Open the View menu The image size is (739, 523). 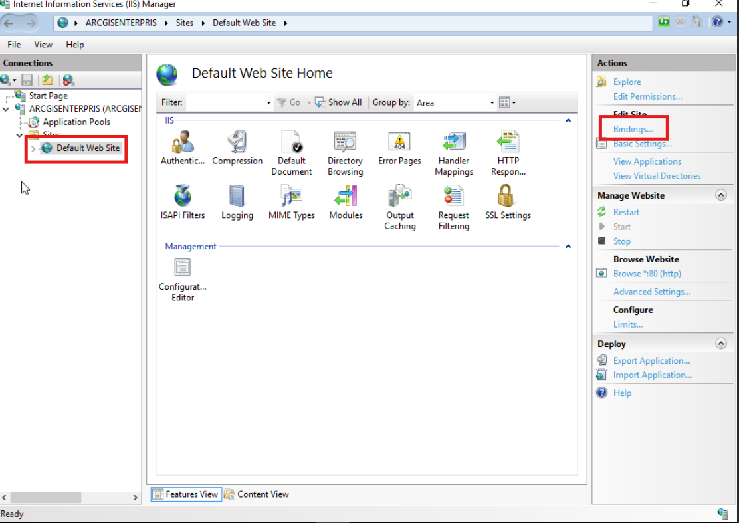point(43,45)
